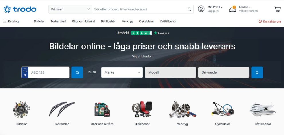Expand the På namn search type dropdown
Screen dimensions: 284x135
(x=71, y=9)
